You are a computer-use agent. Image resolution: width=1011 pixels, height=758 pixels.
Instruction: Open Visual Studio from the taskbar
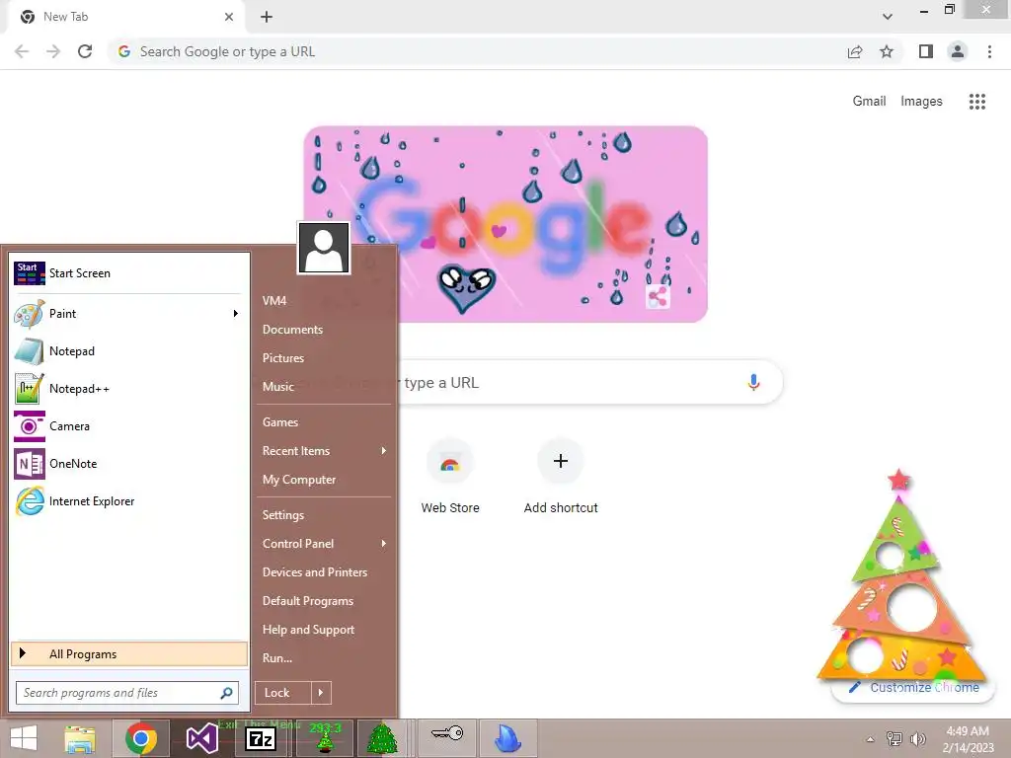[201, 738]
